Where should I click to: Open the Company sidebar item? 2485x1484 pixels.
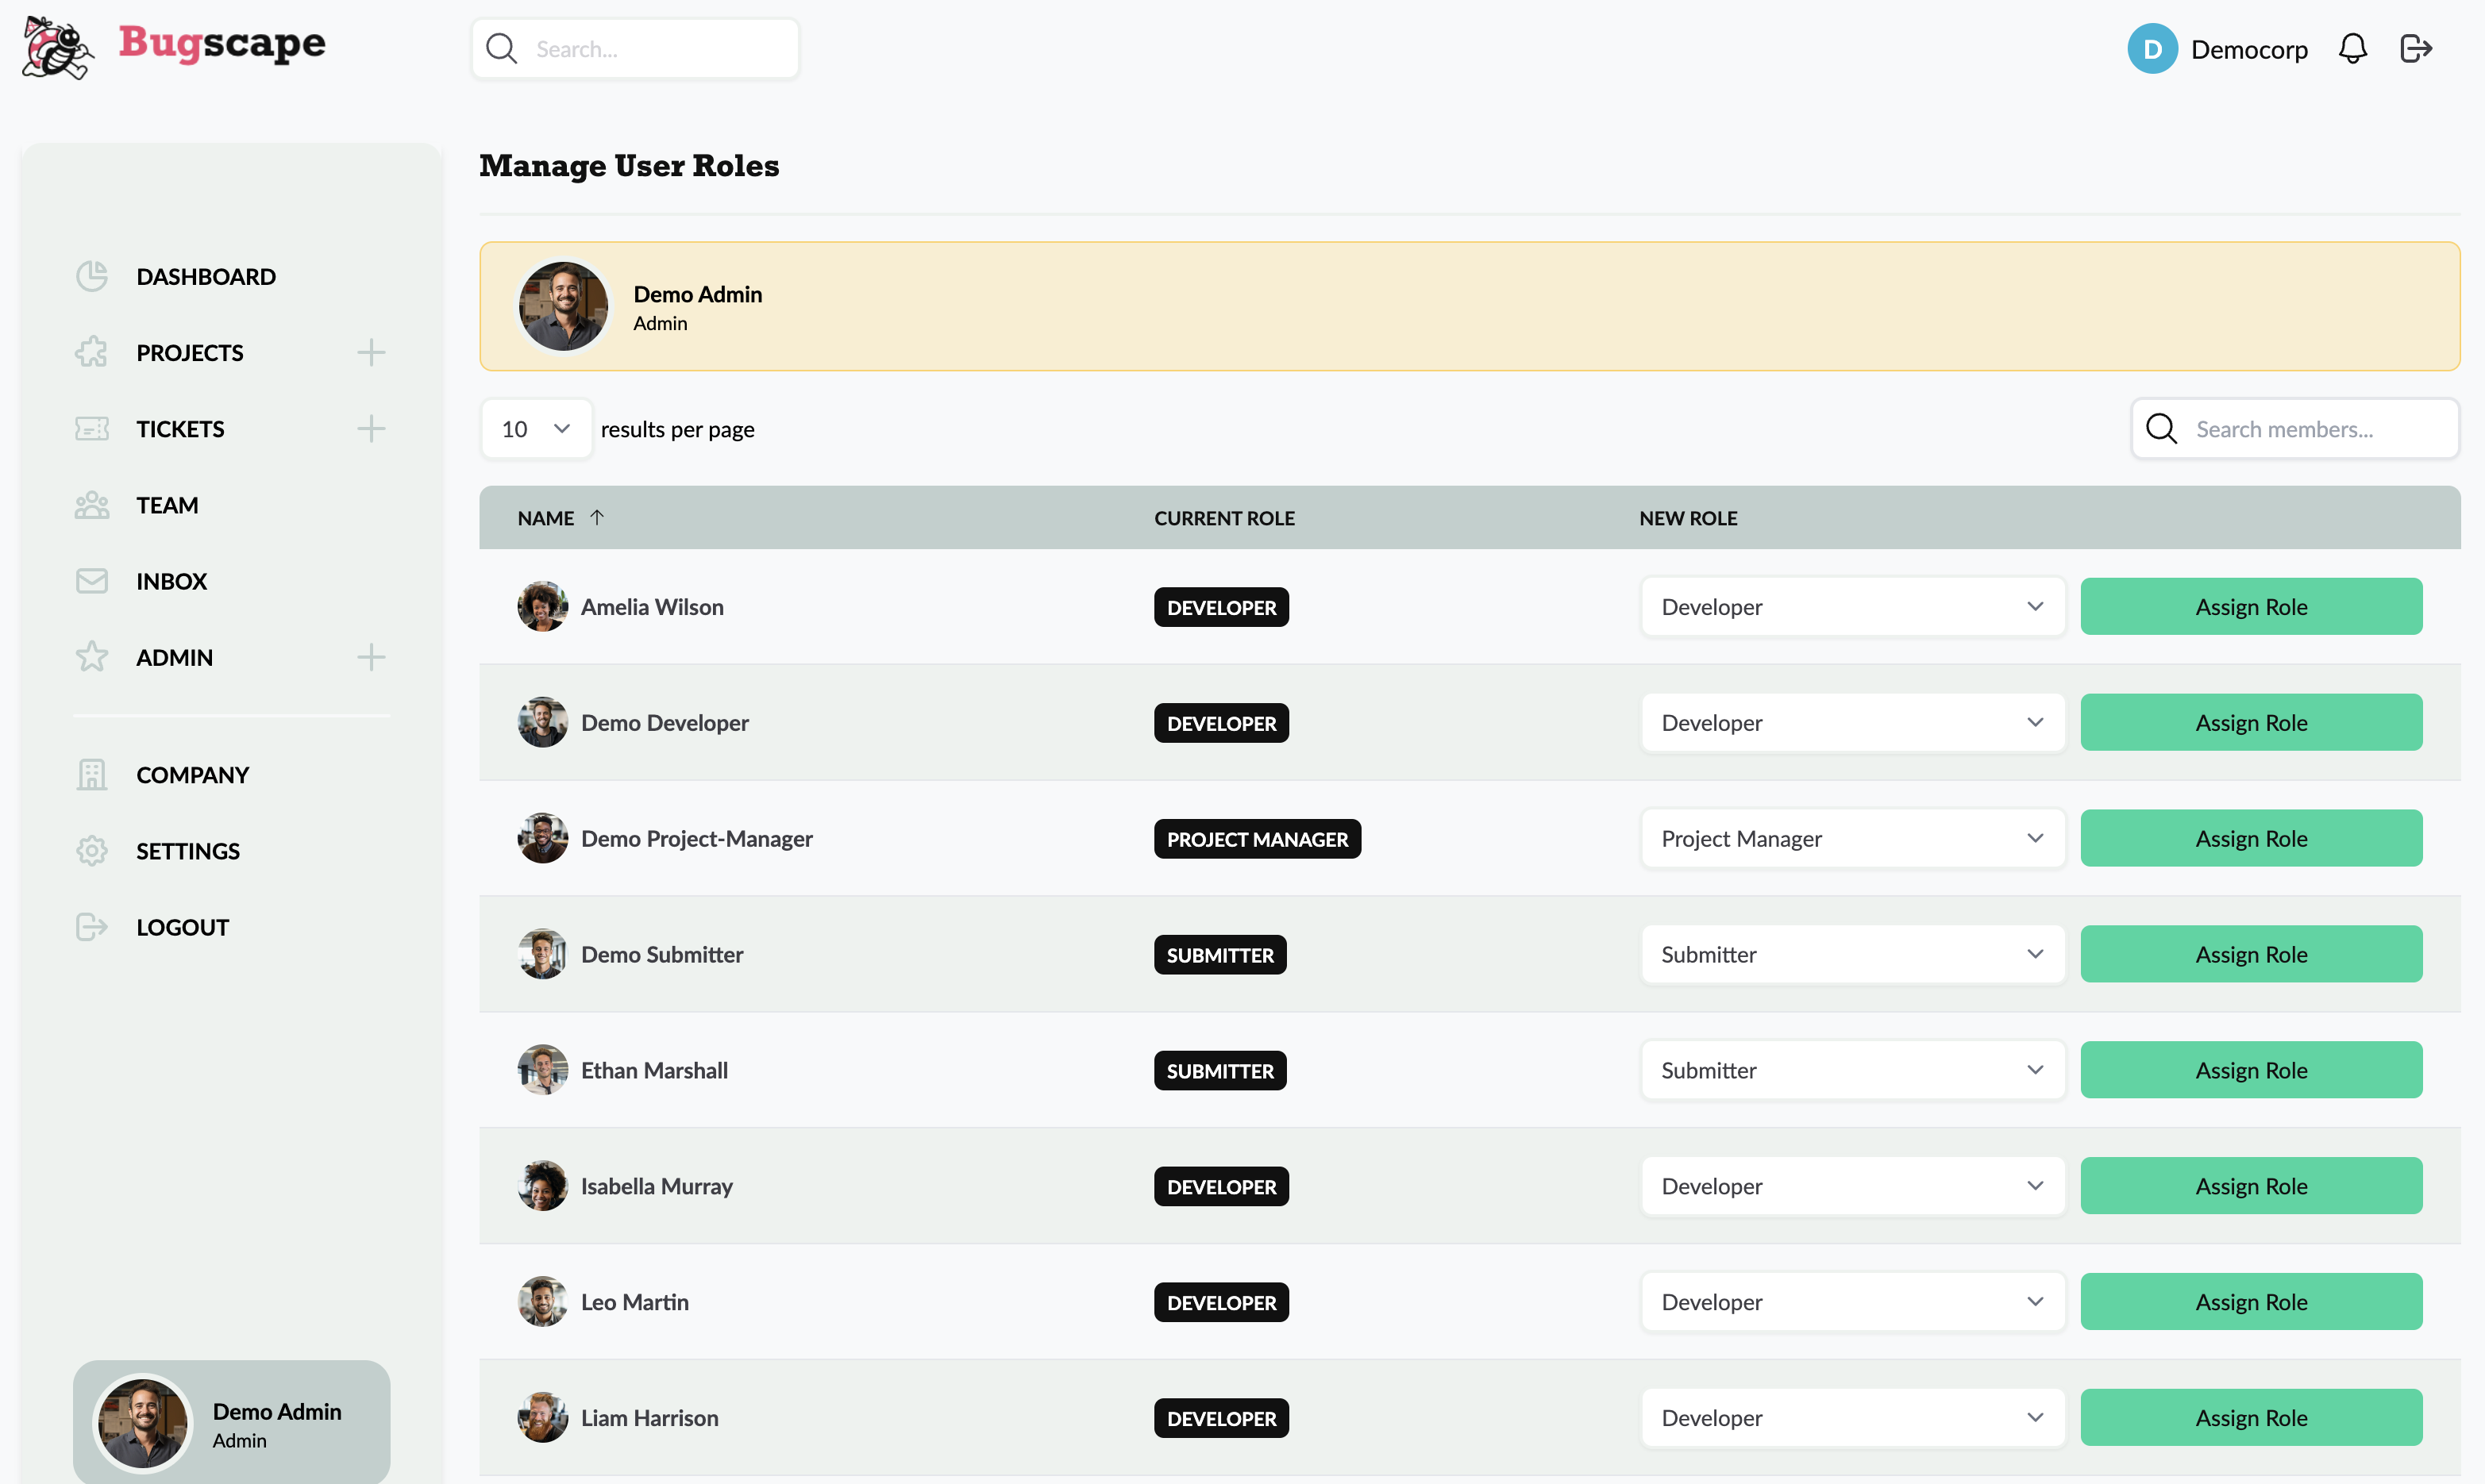(192, 775)
